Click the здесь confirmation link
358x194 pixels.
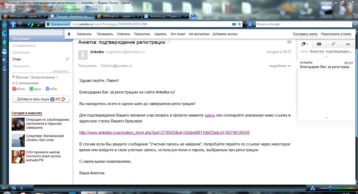[210, 115]
